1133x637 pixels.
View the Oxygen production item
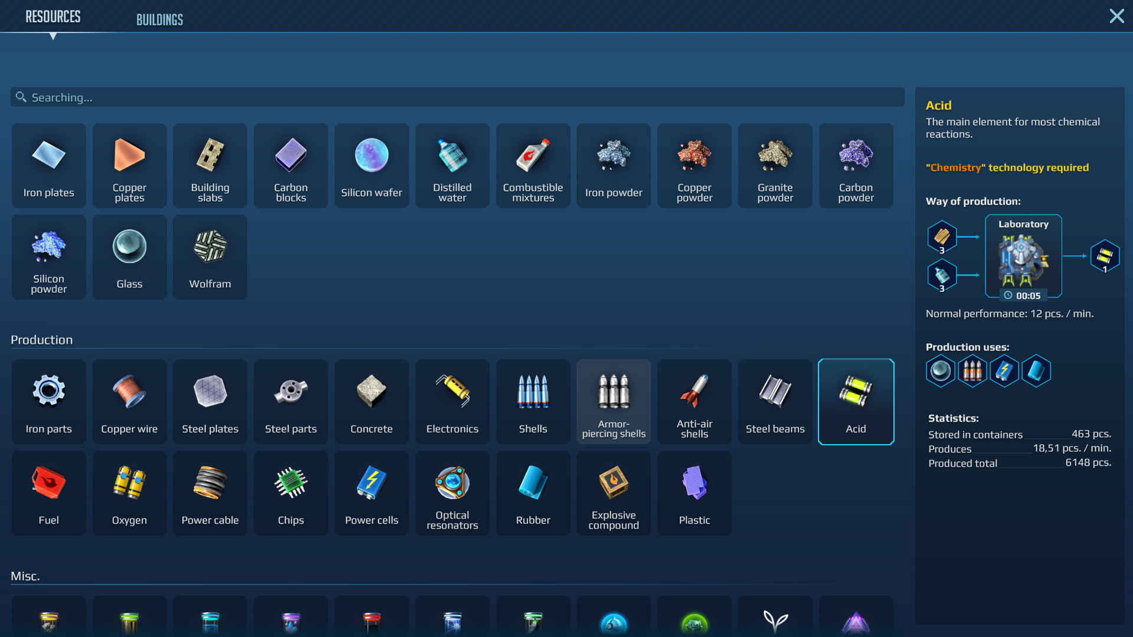[x=129, y=493]
